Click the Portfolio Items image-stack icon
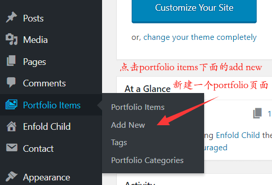The height and width of the screenshot is (185, 272). click(11, 105)
